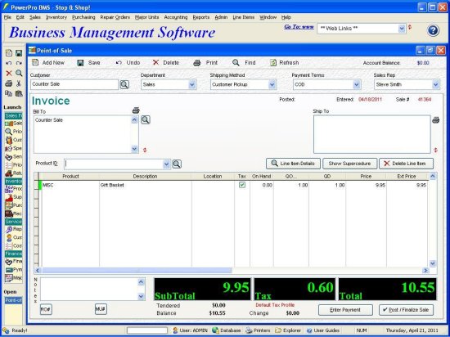Screen dimensions: 450x337
Task: Open the Accounting menu
Action: point(176,17)
